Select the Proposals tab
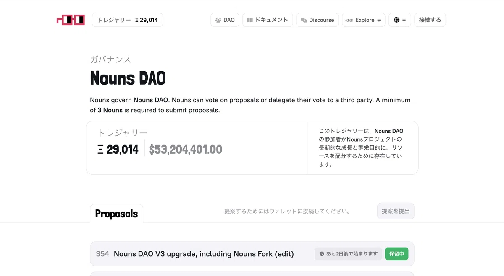Screen dimensions: 504x276 (x=116, y=214)
